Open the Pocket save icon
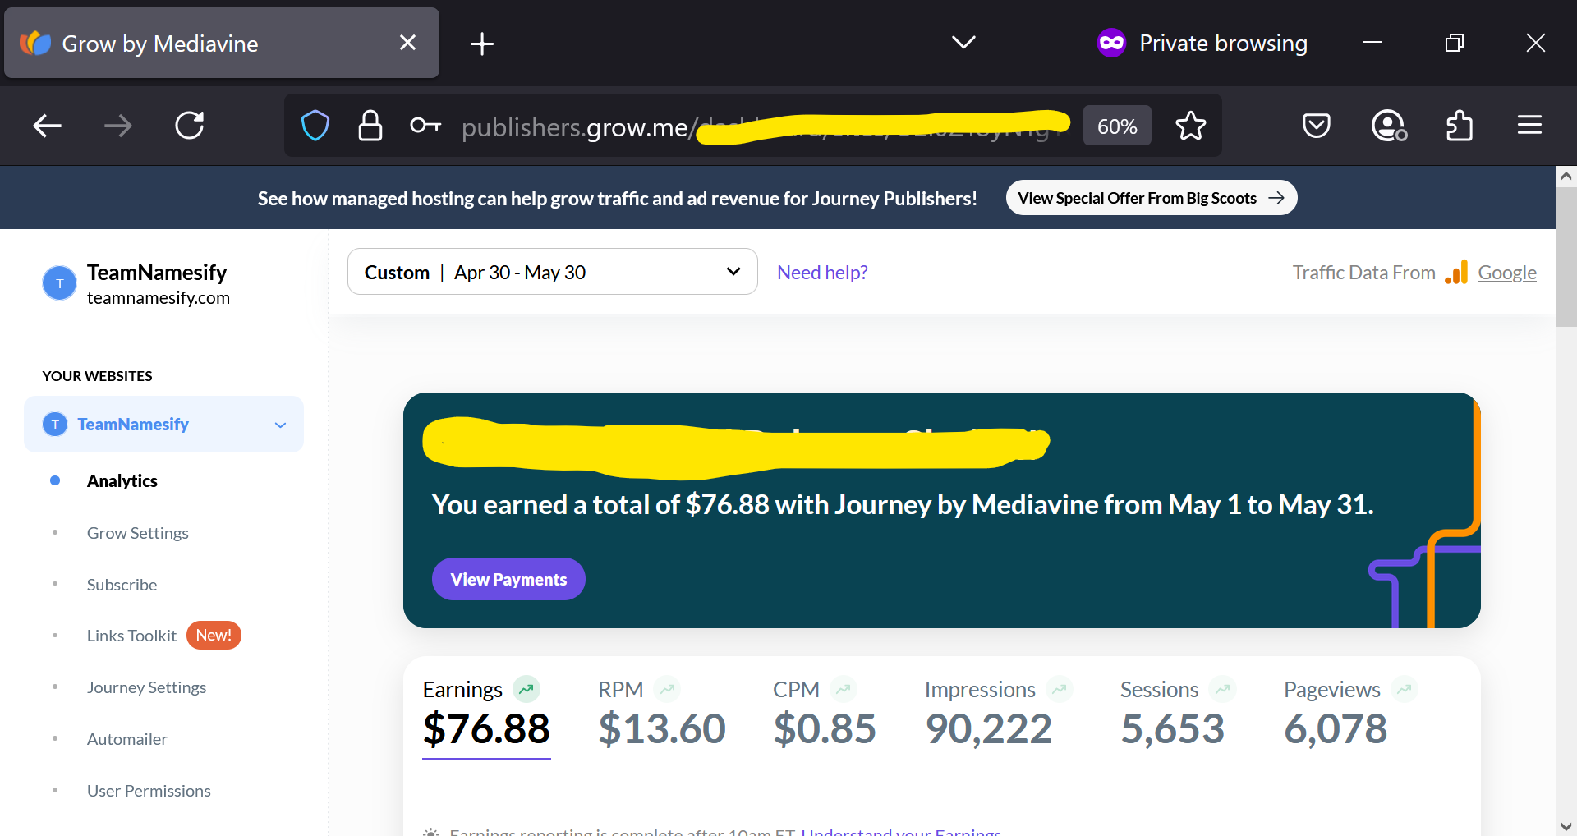This screenshot has height=836, width=1577. 1317,126
